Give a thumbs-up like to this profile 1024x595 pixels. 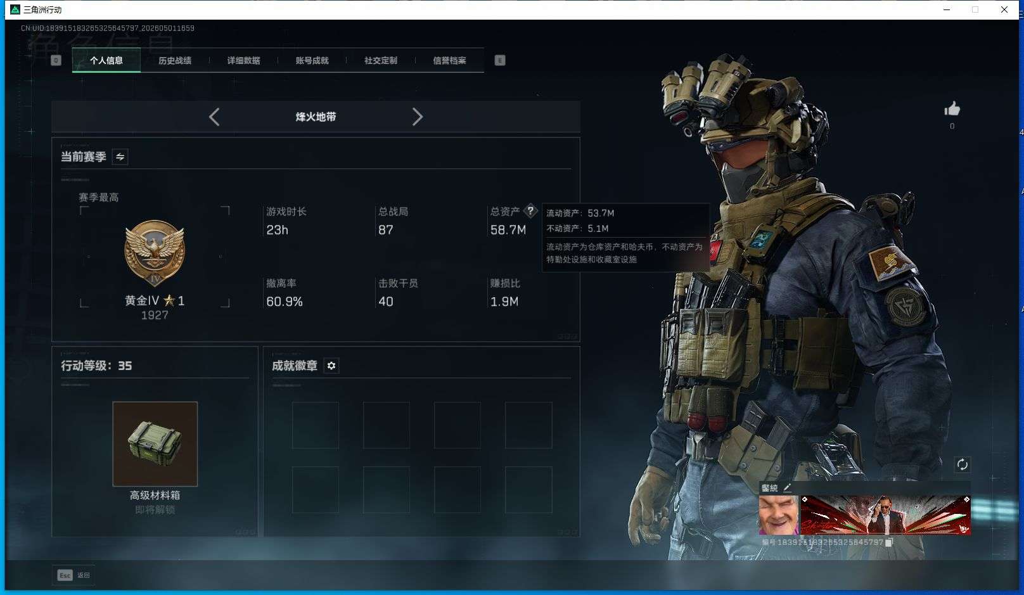(952, 109)
